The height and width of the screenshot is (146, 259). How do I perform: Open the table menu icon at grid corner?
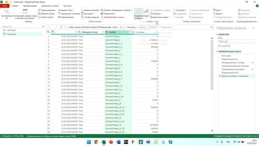[x=48, y=32]
